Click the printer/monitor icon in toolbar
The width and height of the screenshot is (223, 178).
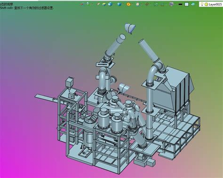pos(171,4)
